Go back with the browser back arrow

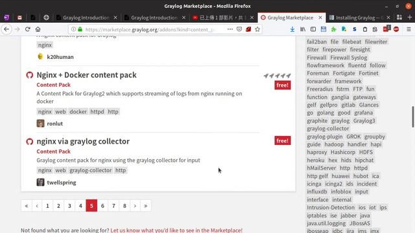point(6,29)
